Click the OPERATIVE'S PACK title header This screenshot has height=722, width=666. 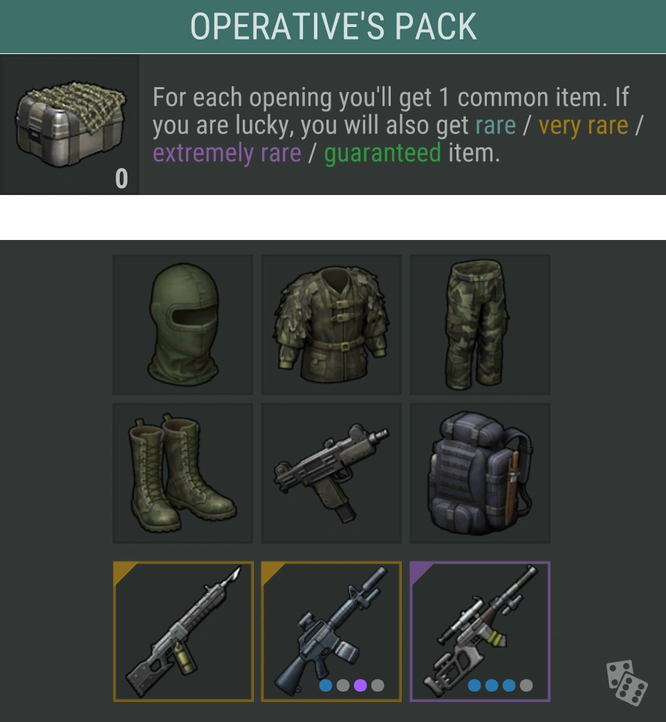(333, 26)
